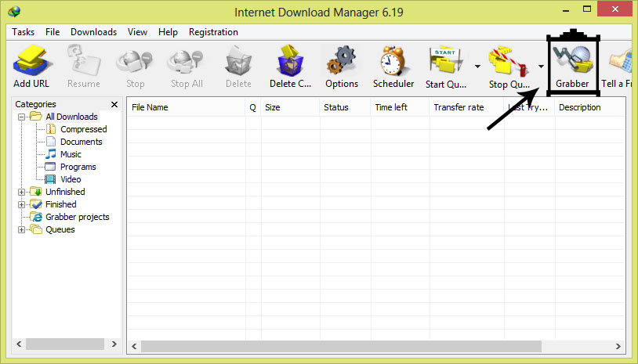Open the Help menu

pyautogui.click(x=168, y=32)
